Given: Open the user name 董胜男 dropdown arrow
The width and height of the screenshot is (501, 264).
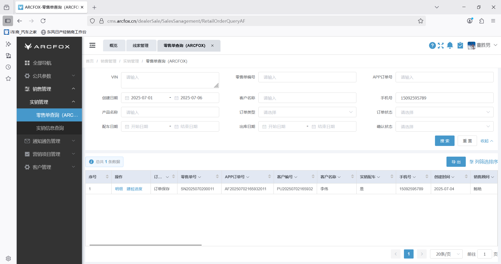Looking at the screenshot, I should 495,45.
